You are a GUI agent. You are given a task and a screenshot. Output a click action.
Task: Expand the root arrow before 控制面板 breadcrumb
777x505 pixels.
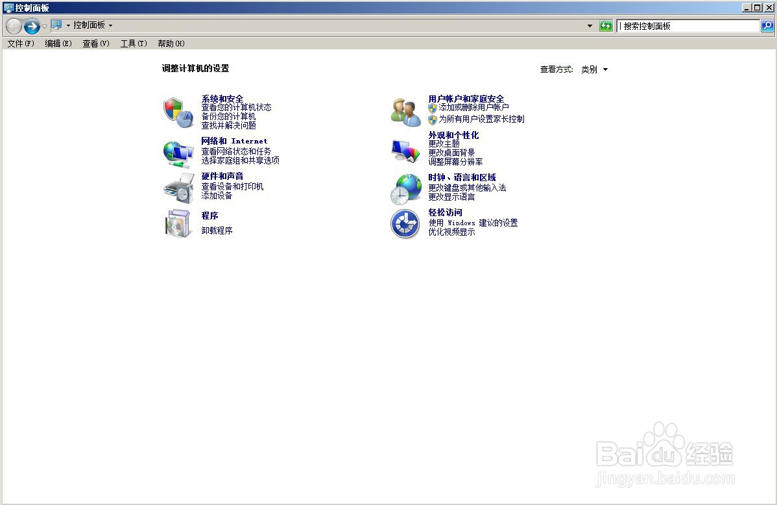point(68,25)
